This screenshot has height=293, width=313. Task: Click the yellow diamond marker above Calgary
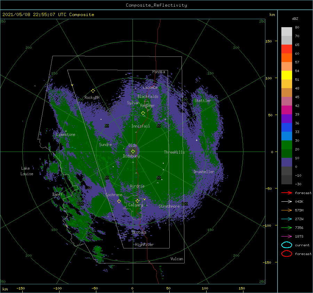[137, 201]
